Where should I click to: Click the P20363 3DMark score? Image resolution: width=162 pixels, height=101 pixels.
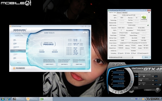(48, 44)
